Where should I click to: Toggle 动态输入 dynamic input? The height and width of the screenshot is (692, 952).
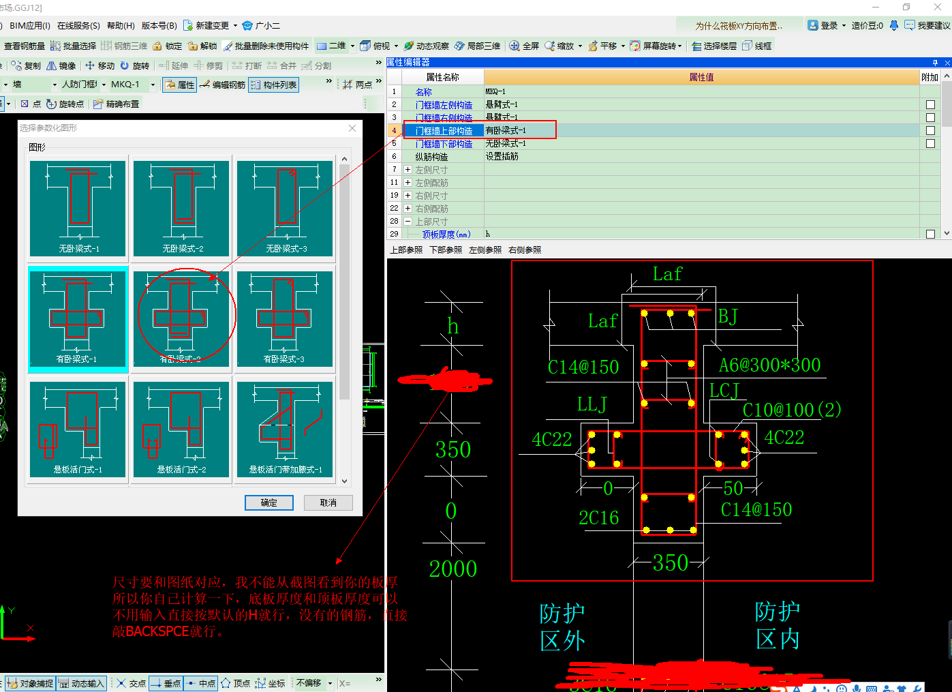(81, 683)
